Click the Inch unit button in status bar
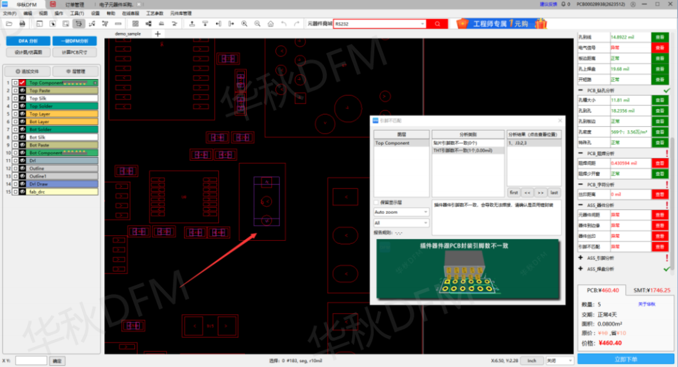The height and width of the screenshot is (367, 678). tap(532, 361)
